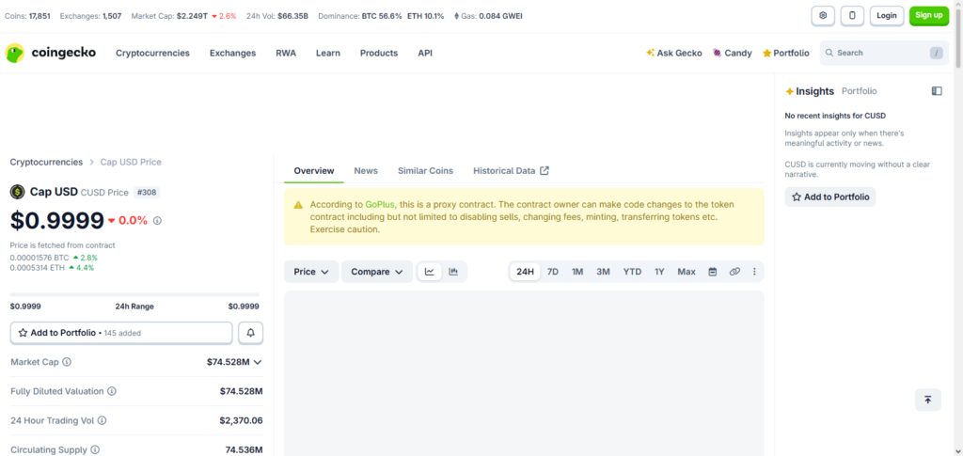Switch to Similar Coins tab
Viewport: 963px width, 456px height.
click(426, 170)
